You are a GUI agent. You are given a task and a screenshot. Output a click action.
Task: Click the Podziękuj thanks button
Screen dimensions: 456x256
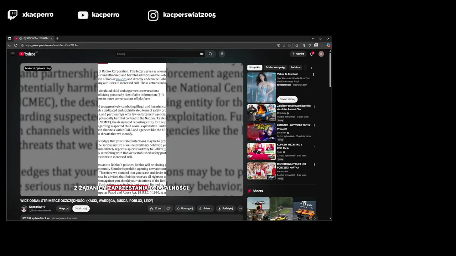click(226, 208)
